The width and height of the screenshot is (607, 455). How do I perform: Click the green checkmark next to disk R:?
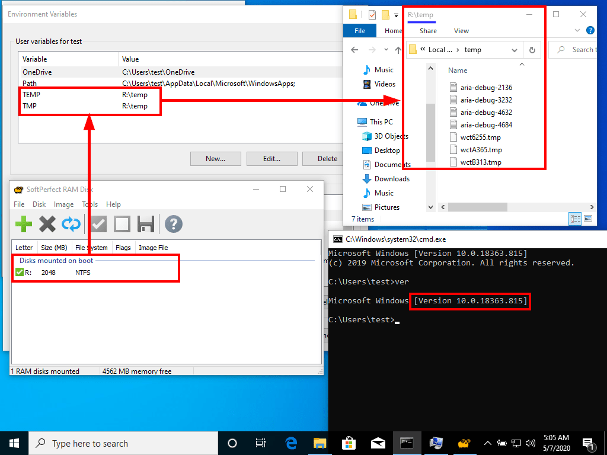tap(20, 273)
